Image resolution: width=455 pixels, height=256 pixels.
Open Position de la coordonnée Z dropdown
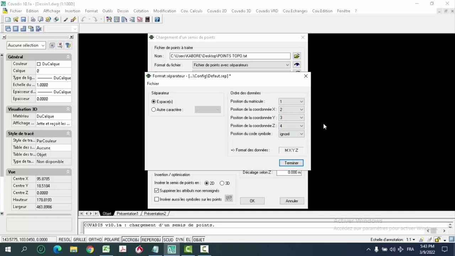(x=291, y=126)
